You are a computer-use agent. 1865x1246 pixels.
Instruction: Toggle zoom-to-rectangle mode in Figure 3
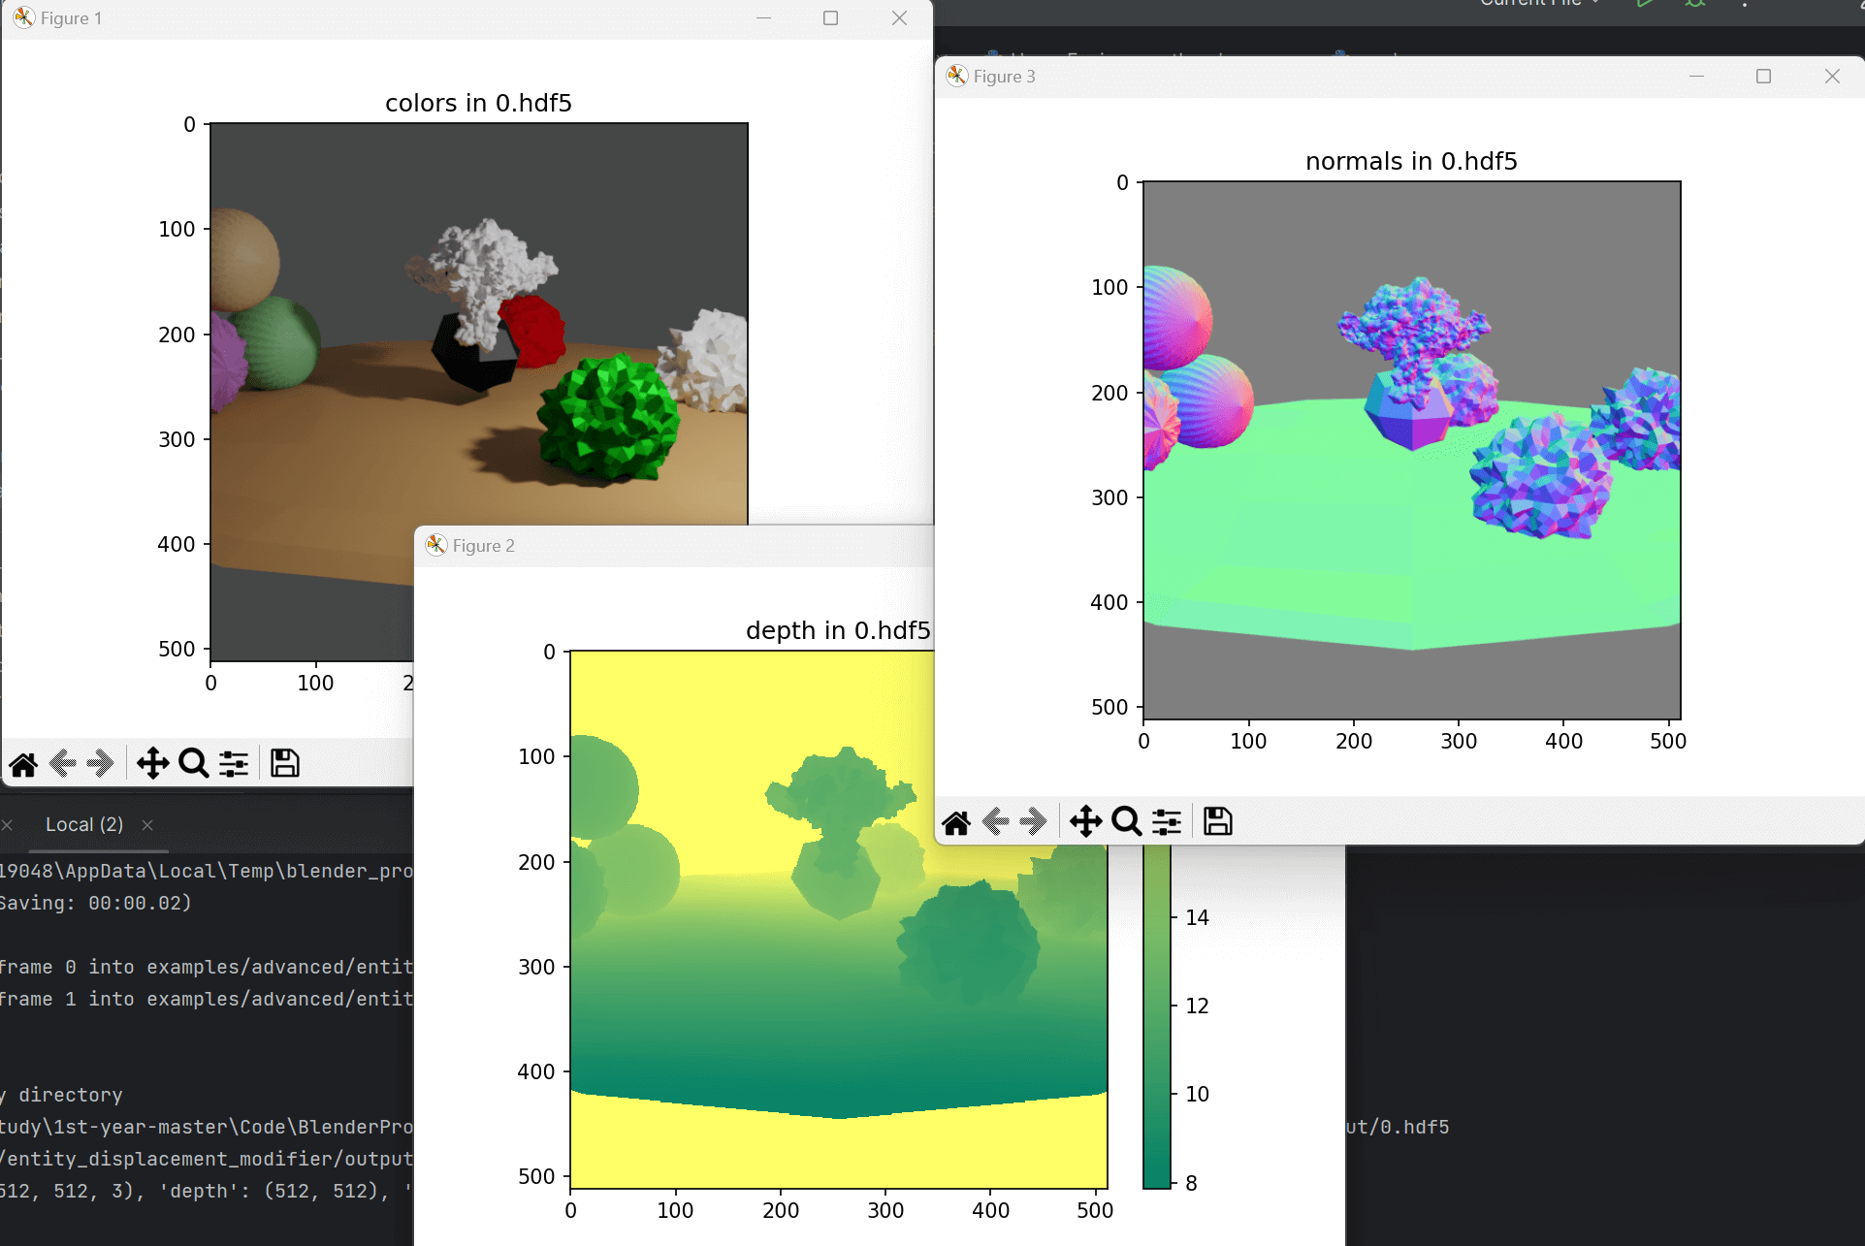point(1125,821)
